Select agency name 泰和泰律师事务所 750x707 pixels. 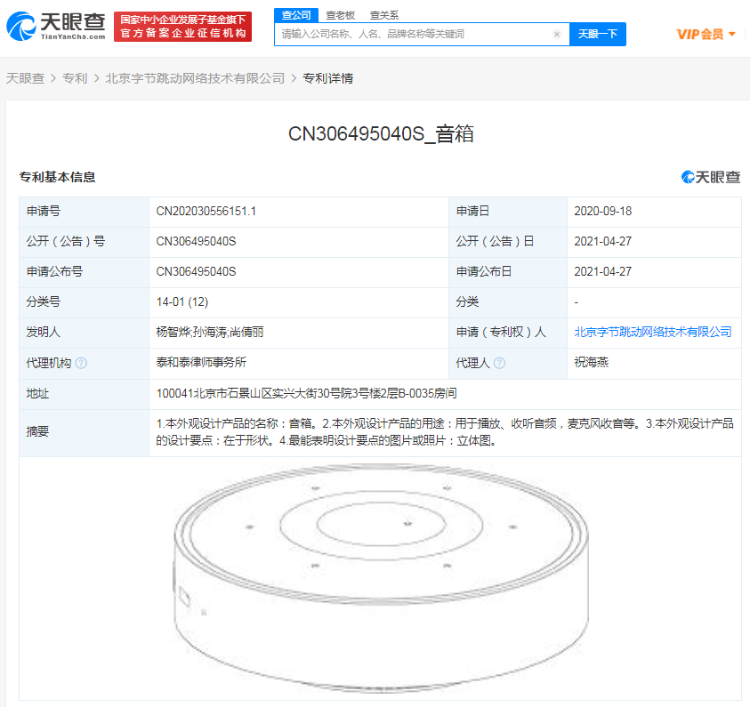coord(201,362)
